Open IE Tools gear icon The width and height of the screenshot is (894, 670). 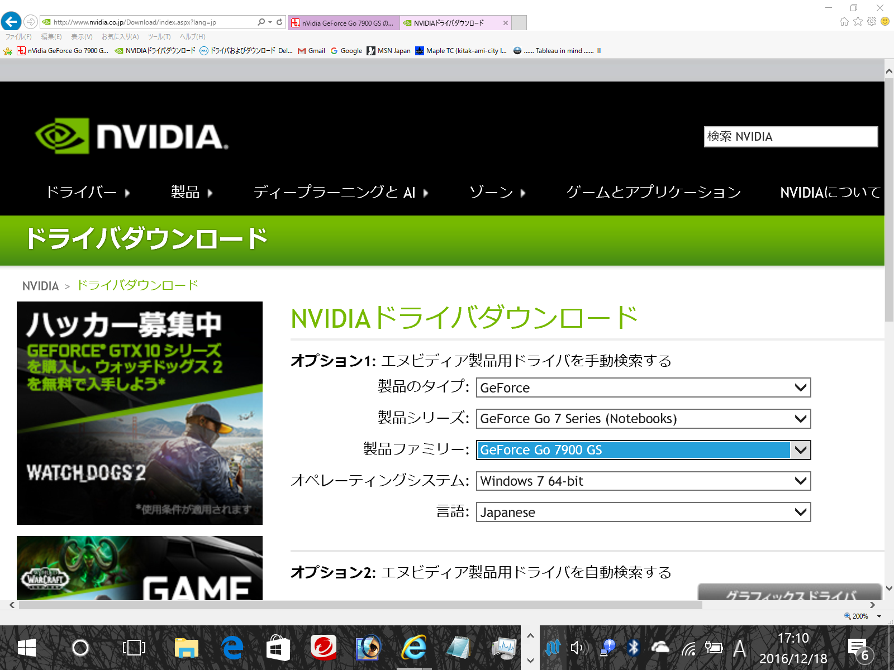click(871, 21)
